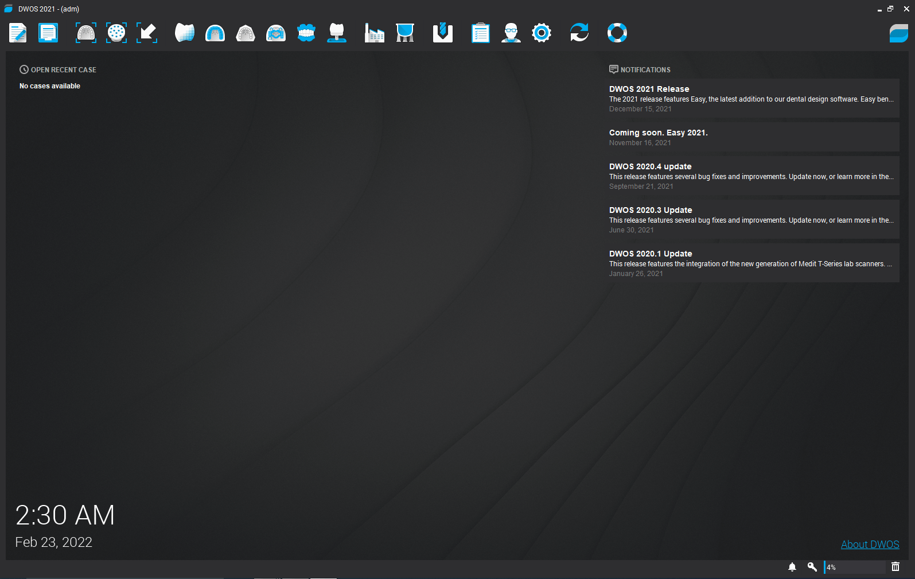The height and width of the screenshot is (579, 915).
Task: Open the DWOS 2021 Release notification
Action: (x=754, y=98)
